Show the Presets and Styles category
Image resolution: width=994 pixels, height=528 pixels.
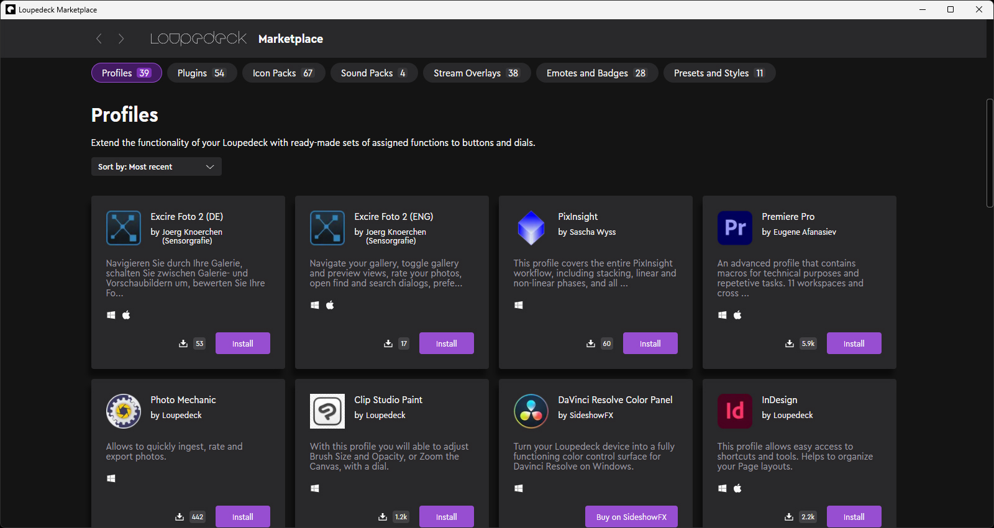(719, 73)
